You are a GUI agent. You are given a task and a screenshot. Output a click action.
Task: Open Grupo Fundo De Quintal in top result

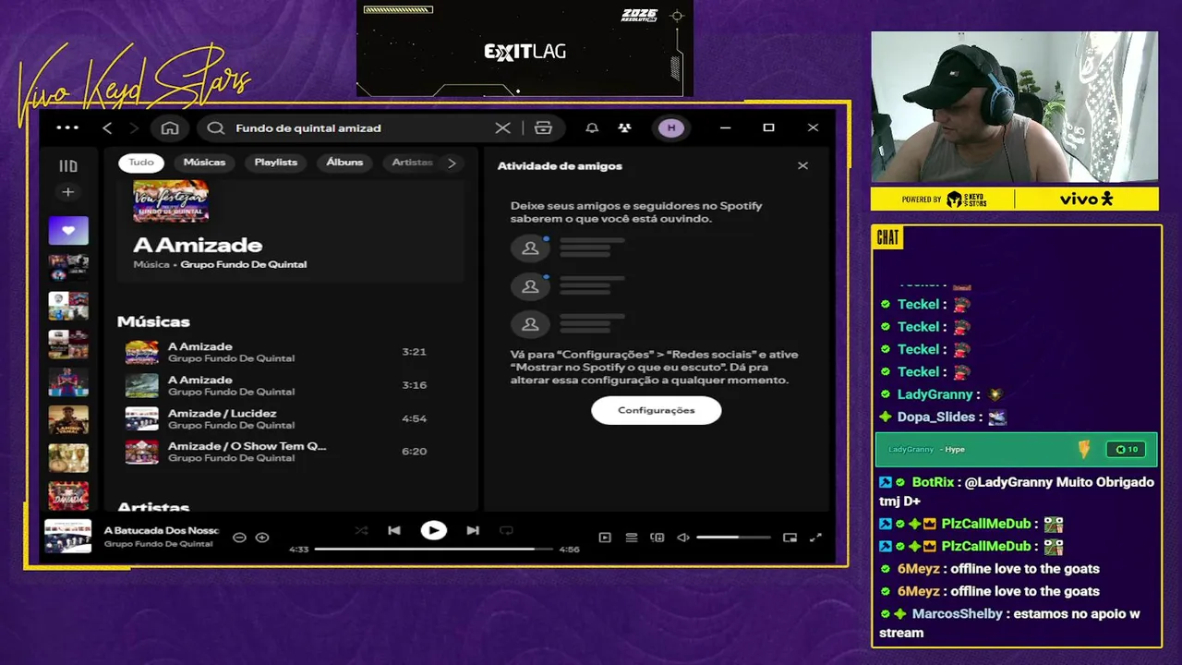(244, 264)
